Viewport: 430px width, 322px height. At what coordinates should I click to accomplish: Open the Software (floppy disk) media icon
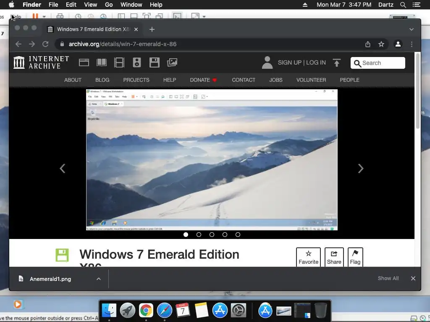155,62
